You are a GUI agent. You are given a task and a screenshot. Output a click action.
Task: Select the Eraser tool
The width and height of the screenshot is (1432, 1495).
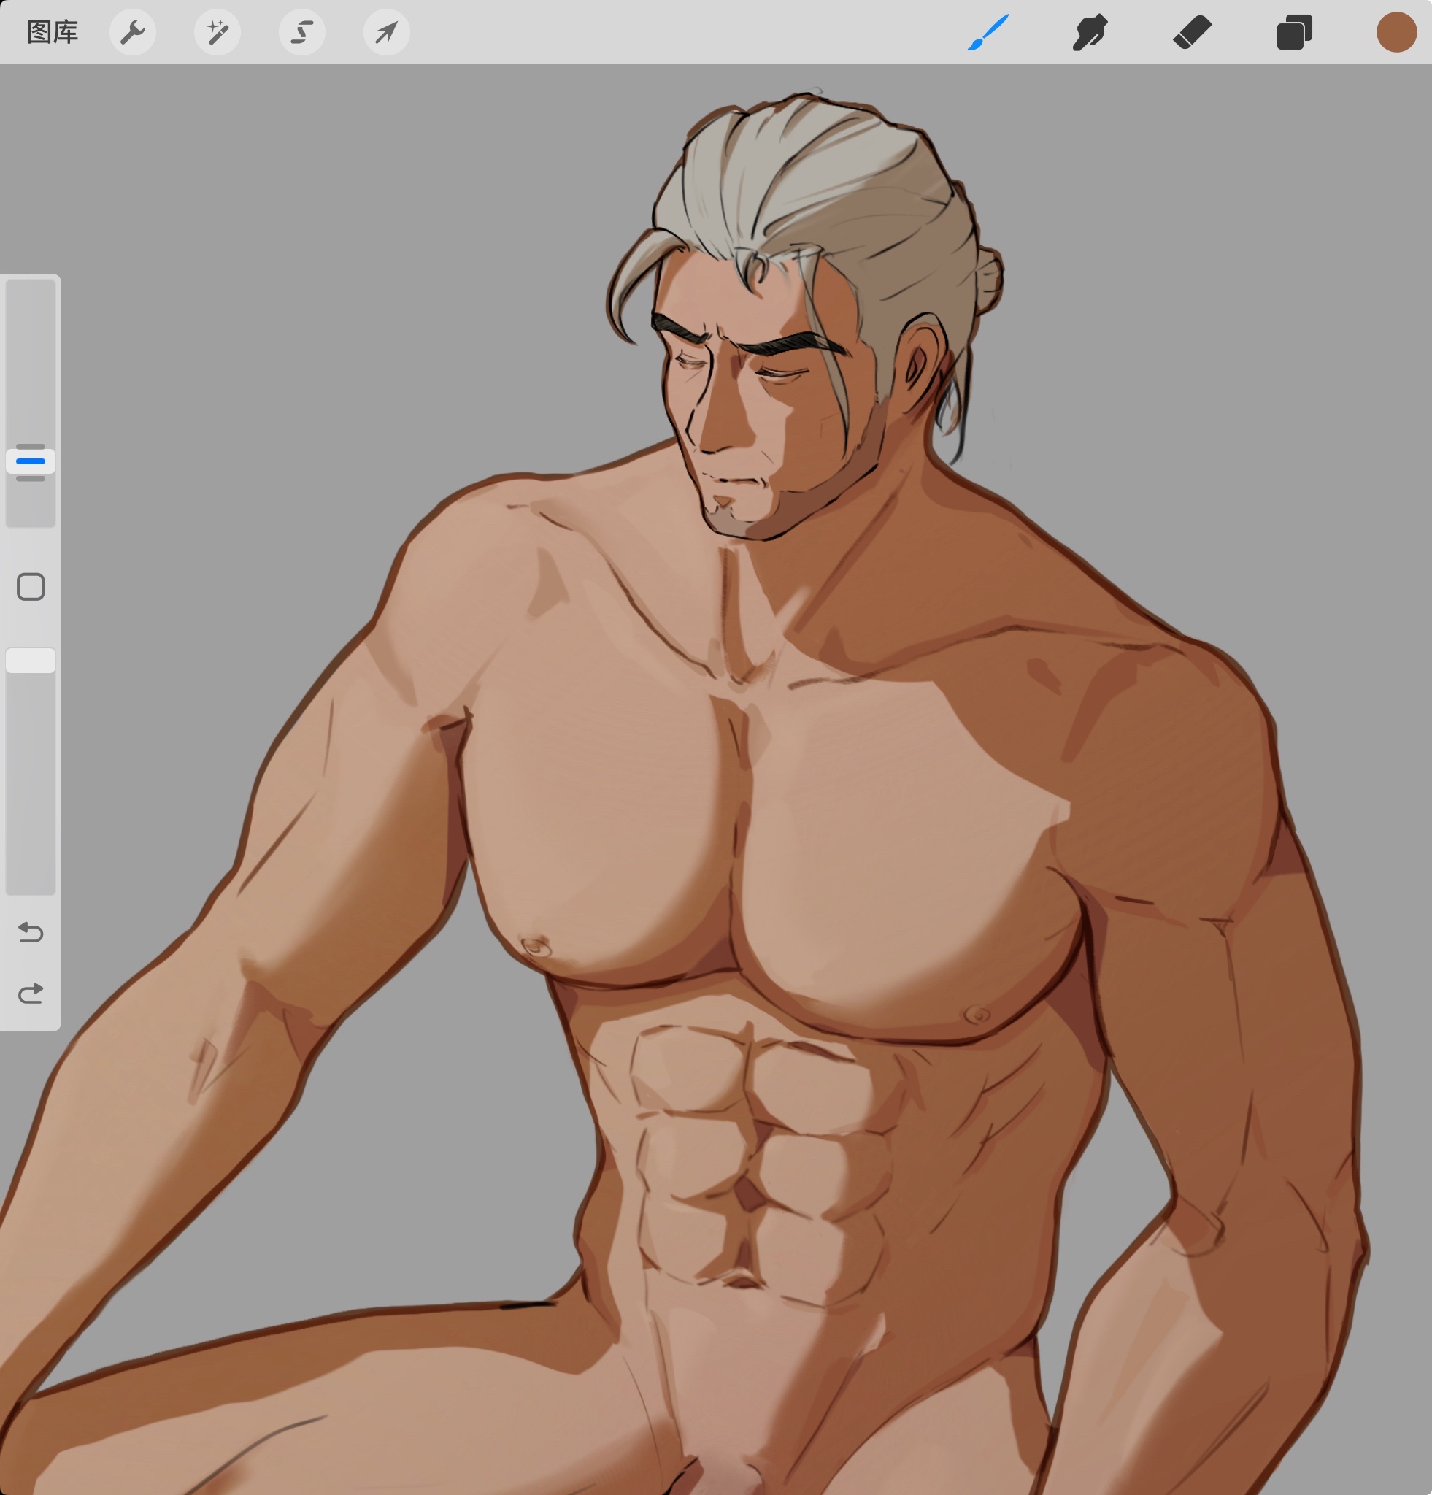pos(1193,32)
